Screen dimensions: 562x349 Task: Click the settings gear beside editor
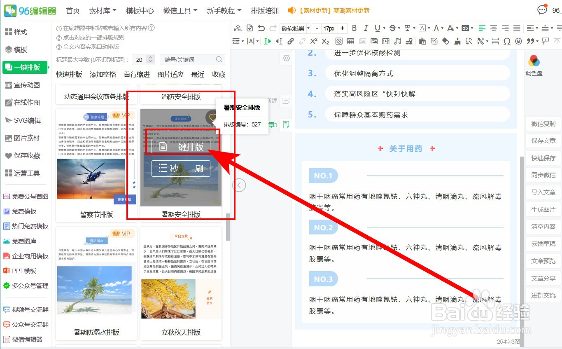point(287,59)
